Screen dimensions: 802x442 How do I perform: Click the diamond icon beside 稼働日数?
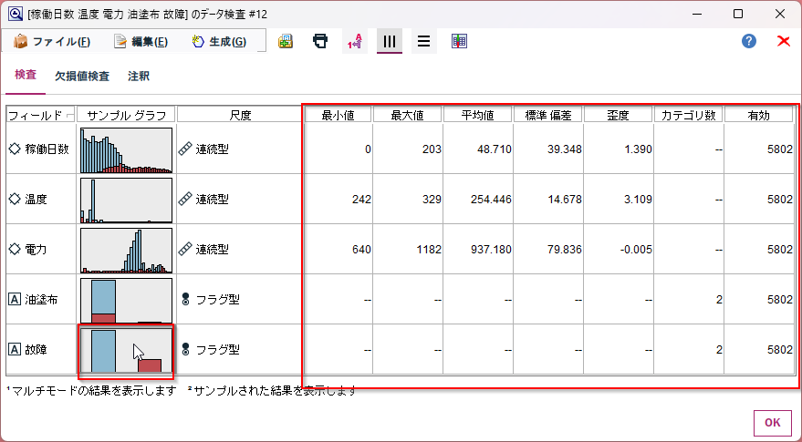pos(15,149)
